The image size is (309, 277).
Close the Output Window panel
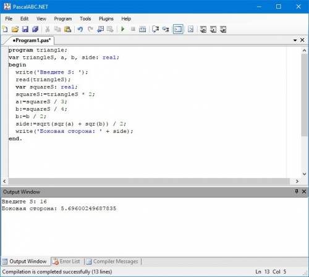point(304,192)
